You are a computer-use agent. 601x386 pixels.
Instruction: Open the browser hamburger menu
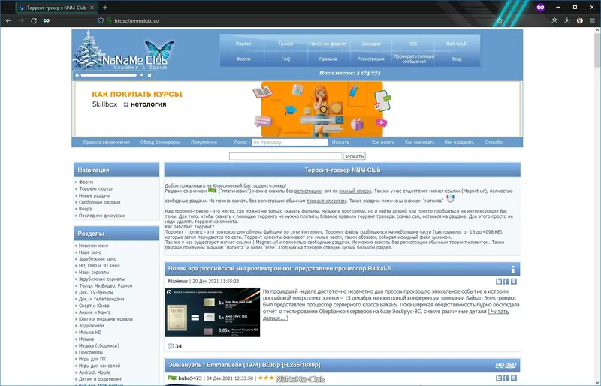[592, 21]
